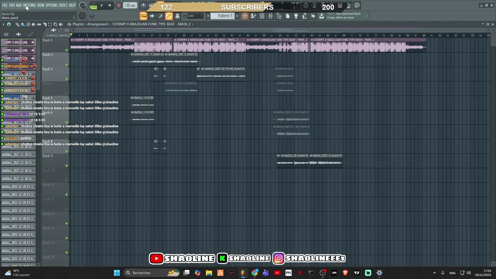The image size is (496, 279).
Task: Select the playlist Zoom magnifier tool
Action: click(x=55, y=24)
